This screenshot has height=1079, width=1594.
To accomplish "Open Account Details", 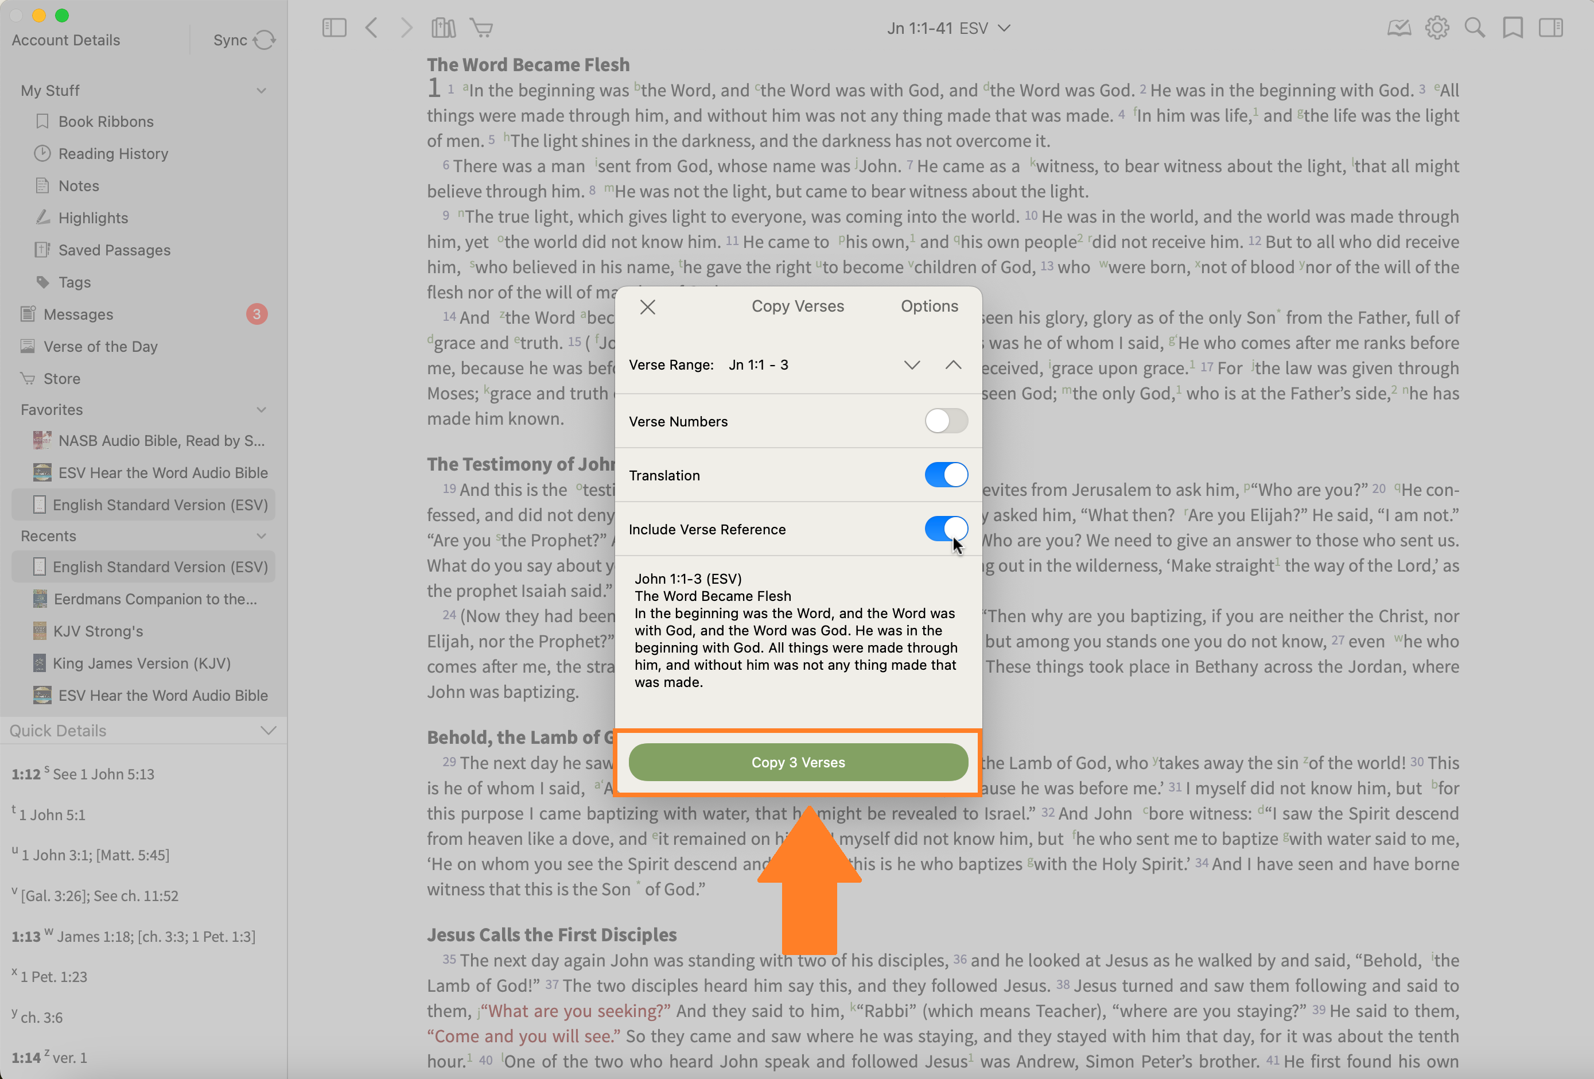I will pyautogui.click(x=66, y=41).
